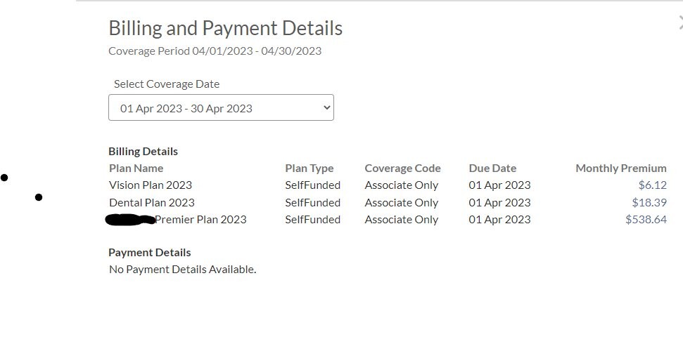
Task: Select the Vision Plan 2023 row name
Action: (151, 185)
